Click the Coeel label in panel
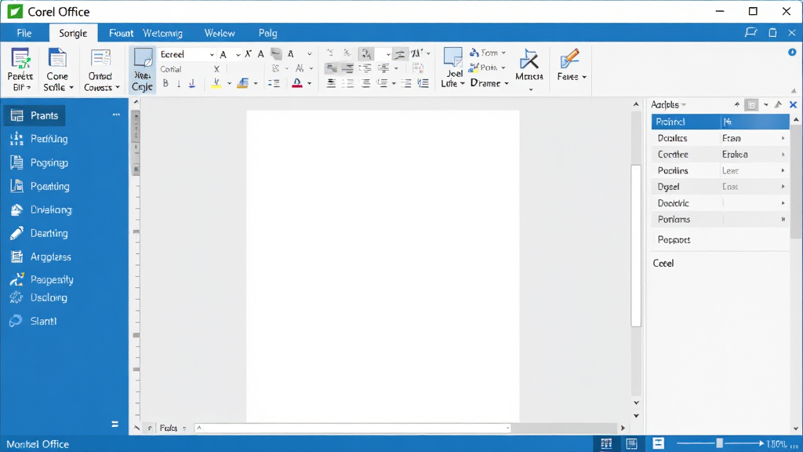 pos(663,263)
